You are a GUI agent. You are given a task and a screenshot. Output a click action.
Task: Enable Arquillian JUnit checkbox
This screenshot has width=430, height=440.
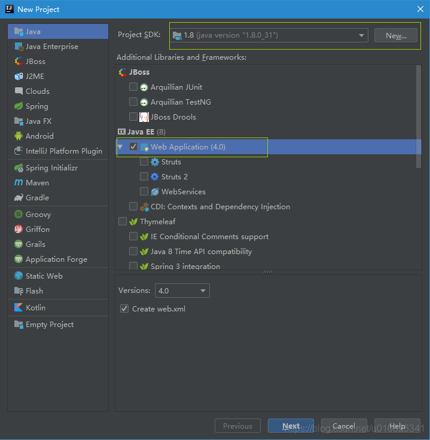tap(133, 87)
